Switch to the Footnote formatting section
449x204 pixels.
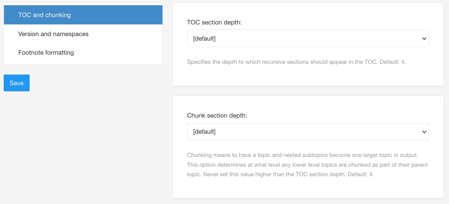point(46,52)
